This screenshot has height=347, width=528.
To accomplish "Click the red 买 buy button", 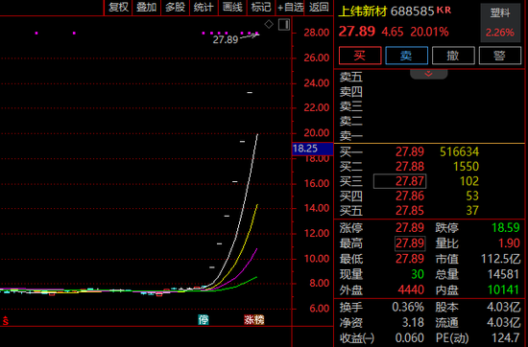I will click(x=360, y=56).
